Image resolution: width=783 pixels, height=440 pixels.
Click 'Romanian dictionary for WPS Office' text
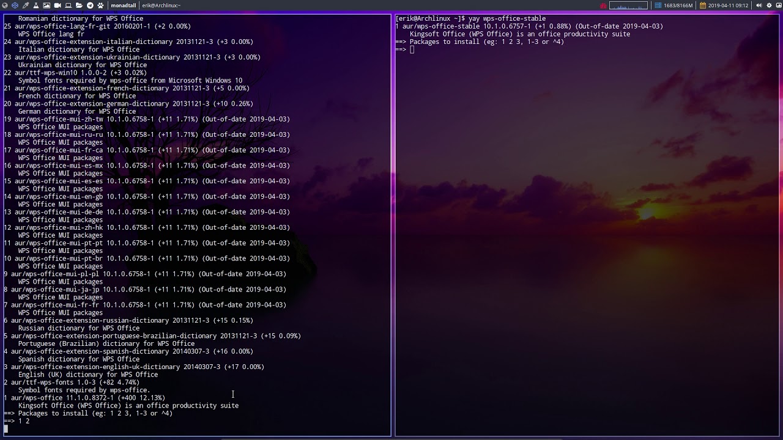click(x=81, y=18)
